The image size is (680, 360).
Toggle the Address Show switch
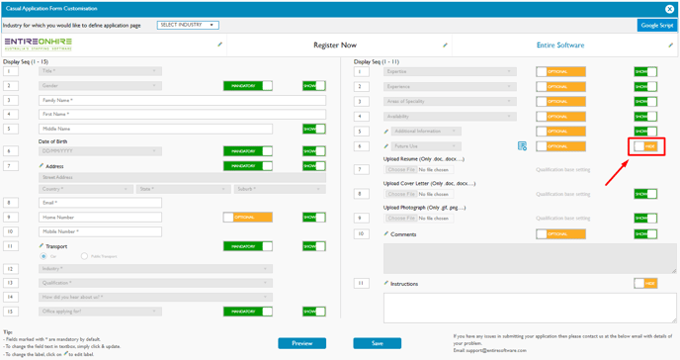pyautogui.click(x=314, y=166)
